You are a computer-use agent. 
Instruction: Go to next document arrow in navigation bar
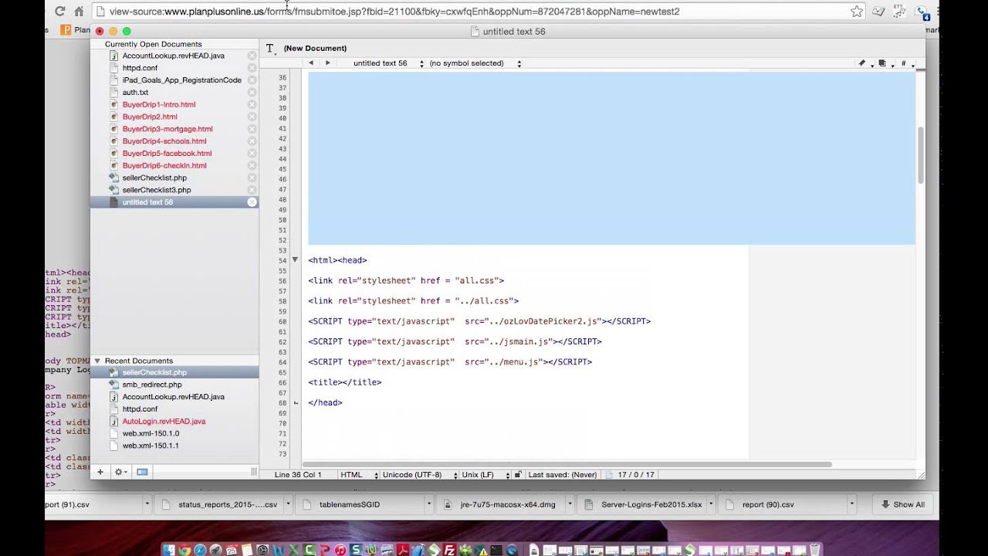(x=327, y=63)
